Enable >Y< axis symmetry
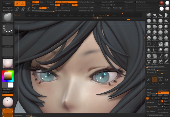Screen dimensions: 170x117 click(x=62, y=5)
